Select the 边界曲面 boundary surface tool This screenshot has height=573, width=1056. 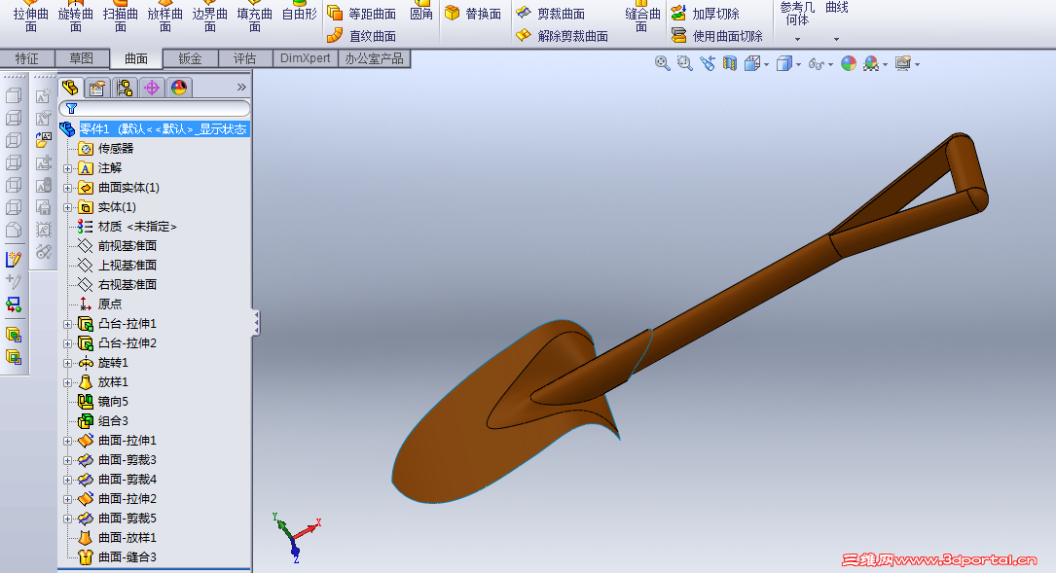point(210,17)
